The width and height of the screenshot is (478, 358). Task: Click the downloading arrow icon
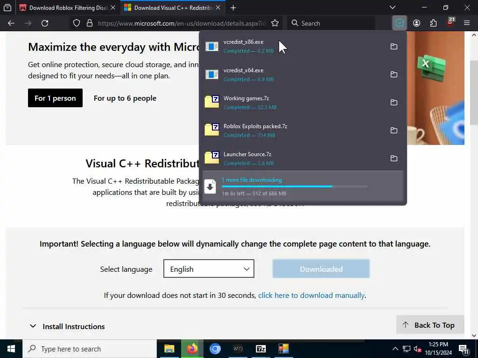pyautogui.click(x=210, y=186)
